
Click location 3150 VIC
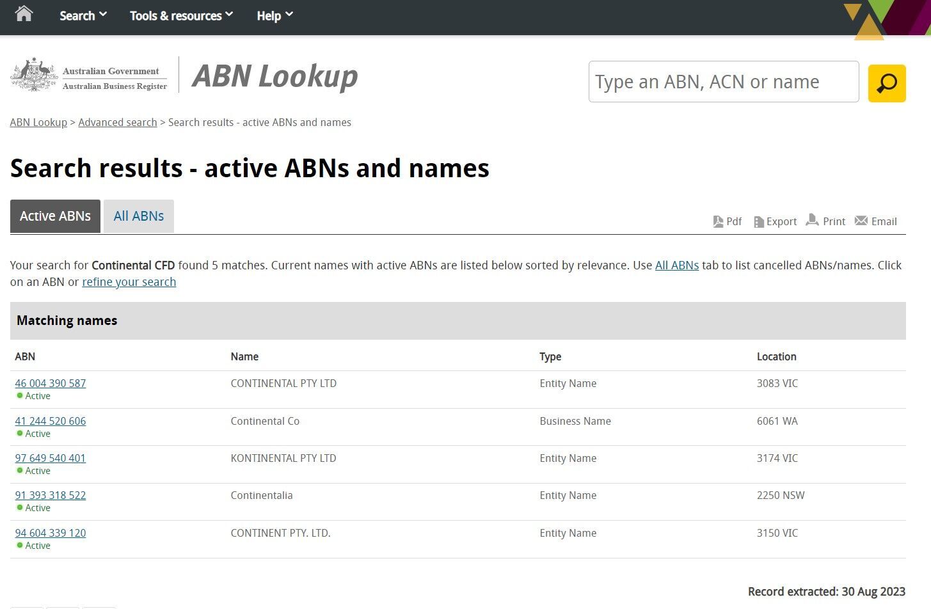[x=777, y=533]
